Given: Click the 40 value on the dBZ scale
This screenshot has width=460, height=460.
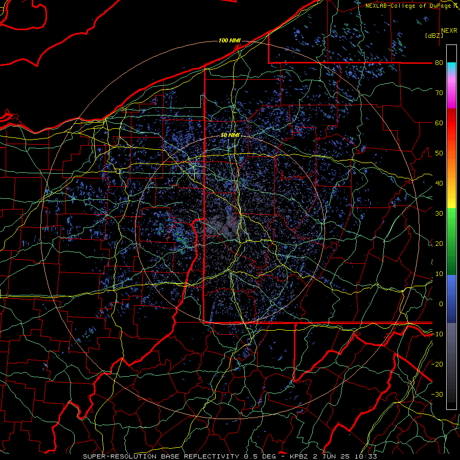Looking at the screenshot, I should [439, 183].
